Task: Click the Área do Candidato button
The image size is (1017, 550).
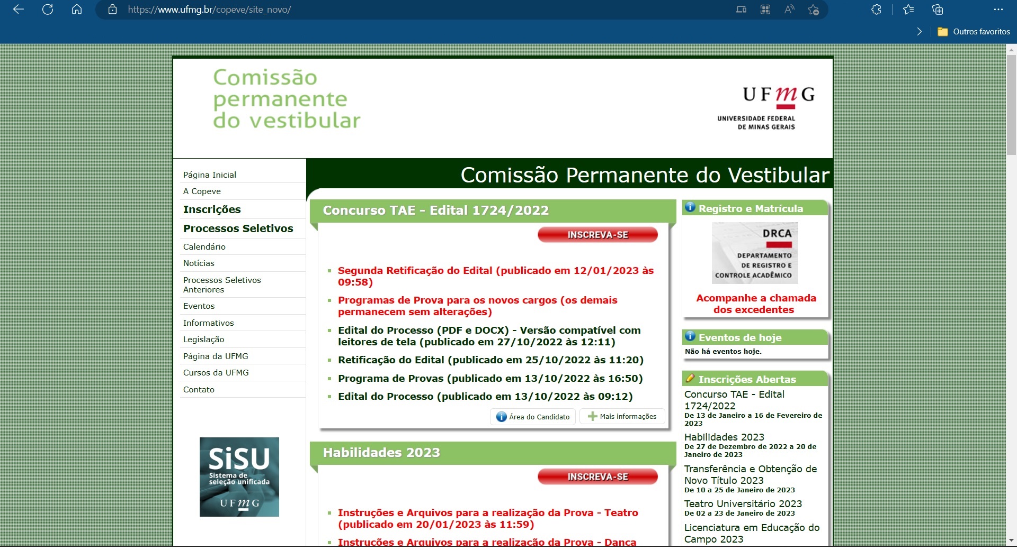Action: point(533,417)
